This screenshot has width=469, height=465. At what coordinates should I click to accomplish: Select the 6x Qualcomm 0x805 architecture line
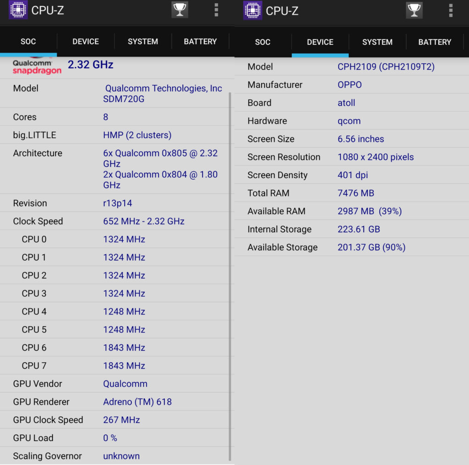pos(160,159)
